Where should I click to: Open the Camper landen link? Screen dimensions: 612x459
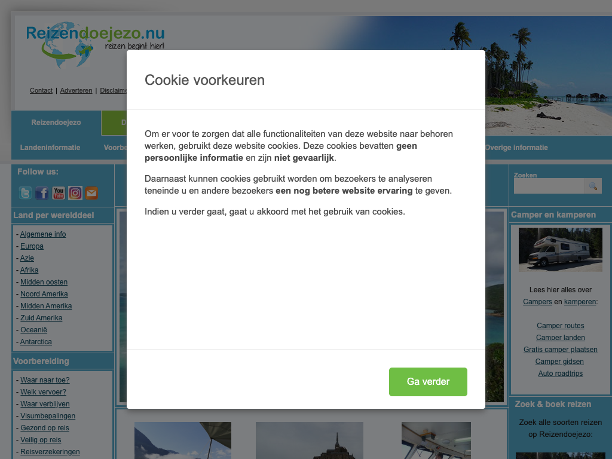coord(561,338)
